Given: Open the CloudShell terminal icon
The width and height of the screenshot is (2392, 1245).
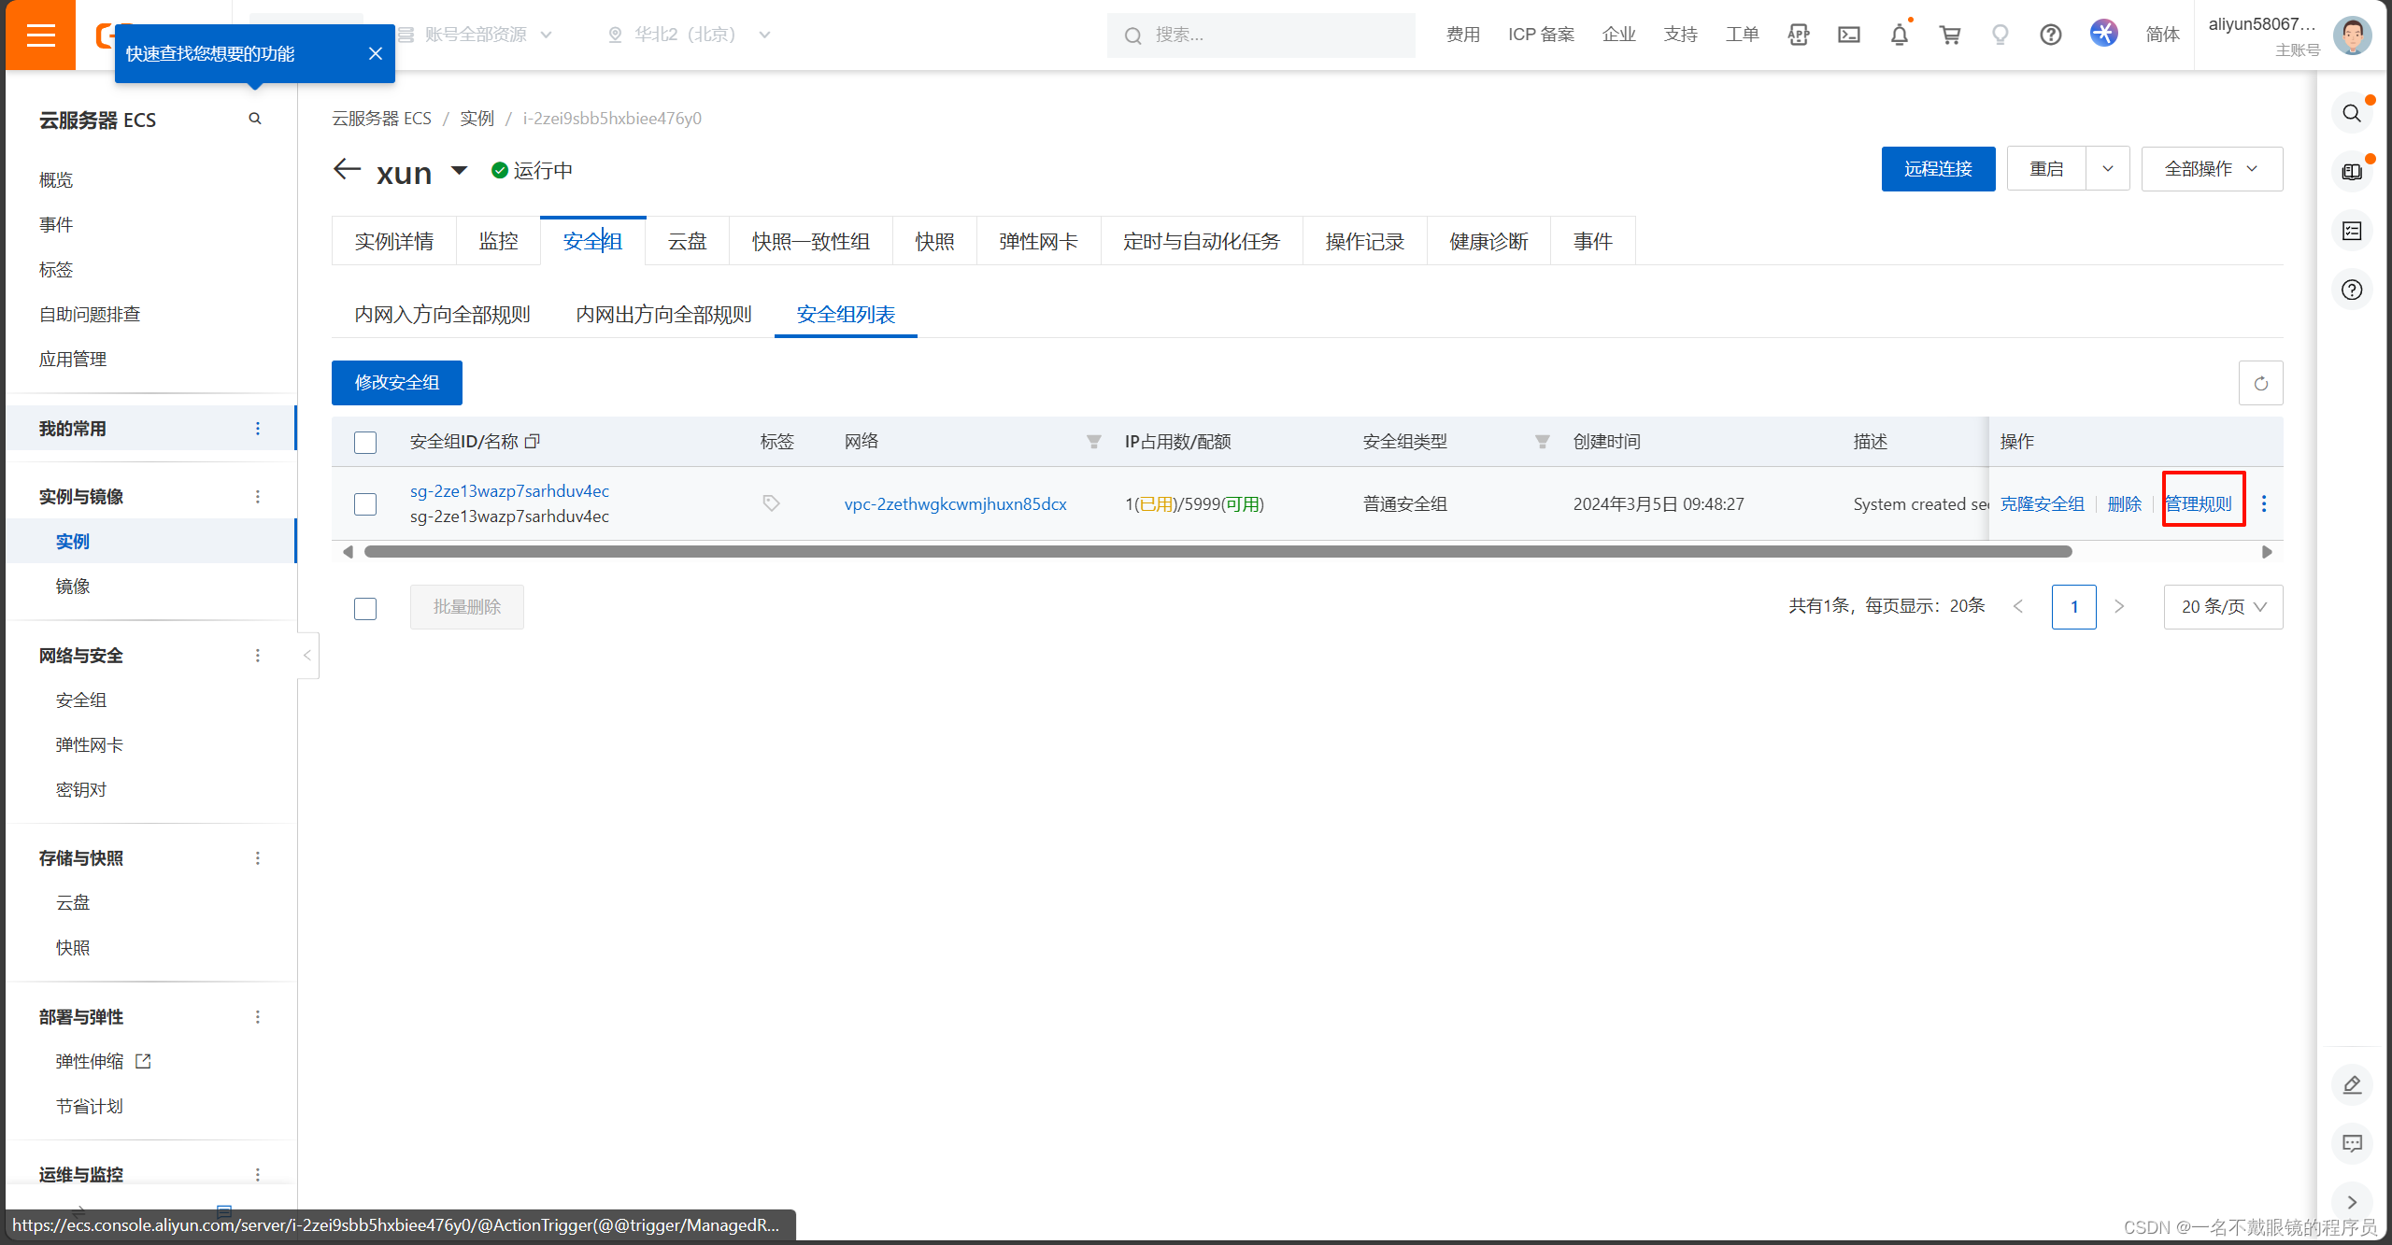Looking at the screenshot, I should 1849,35.
